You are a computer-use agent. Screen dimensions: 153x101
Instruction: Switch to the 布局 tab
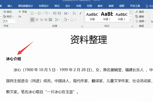79,6
